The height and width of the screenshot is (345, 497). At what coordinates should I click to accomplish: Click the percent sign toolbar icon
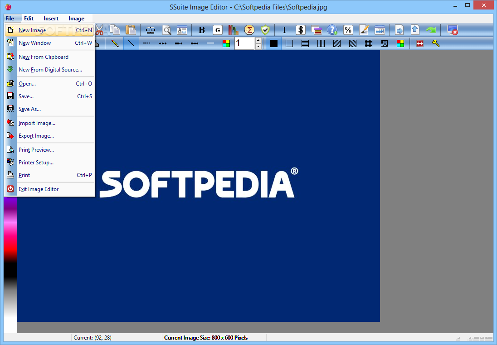click(348, 30)
